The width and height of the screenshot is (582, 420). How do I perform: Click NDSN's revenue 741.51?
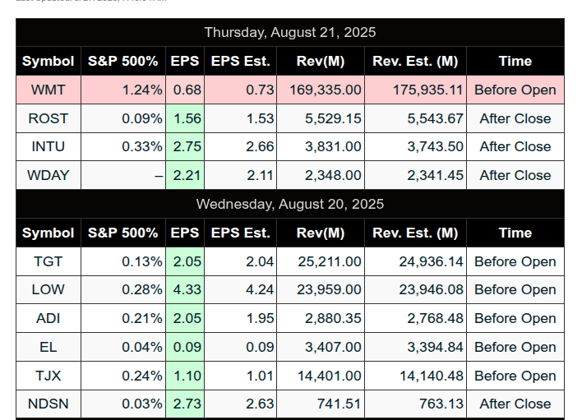[321, 404]
